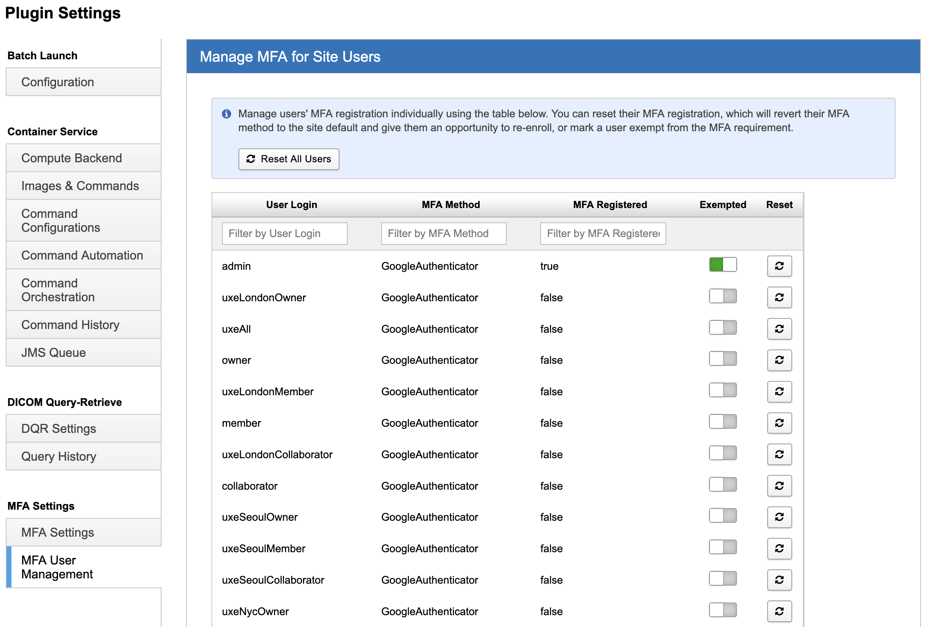Enable Exempted toggle for uxeLondonOwner

point(723,296)
